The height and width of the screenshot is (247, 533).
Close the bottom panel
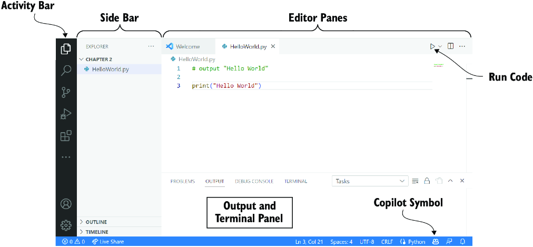tap(462, 181)
